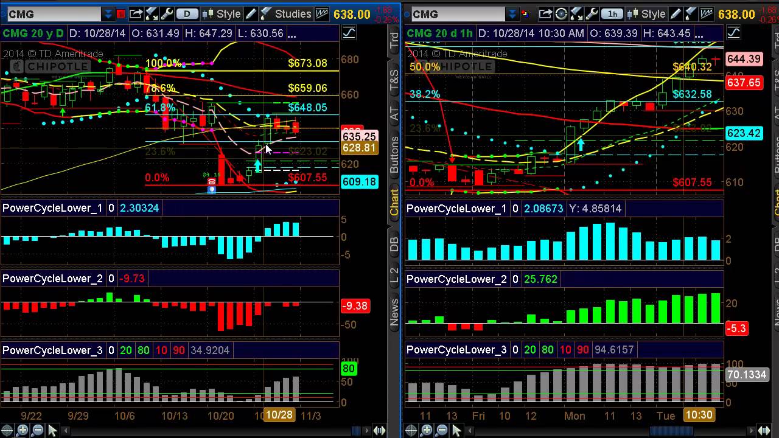Open the Trd sidebar tab
779x438 pixels.
click(x=394, y=41)
